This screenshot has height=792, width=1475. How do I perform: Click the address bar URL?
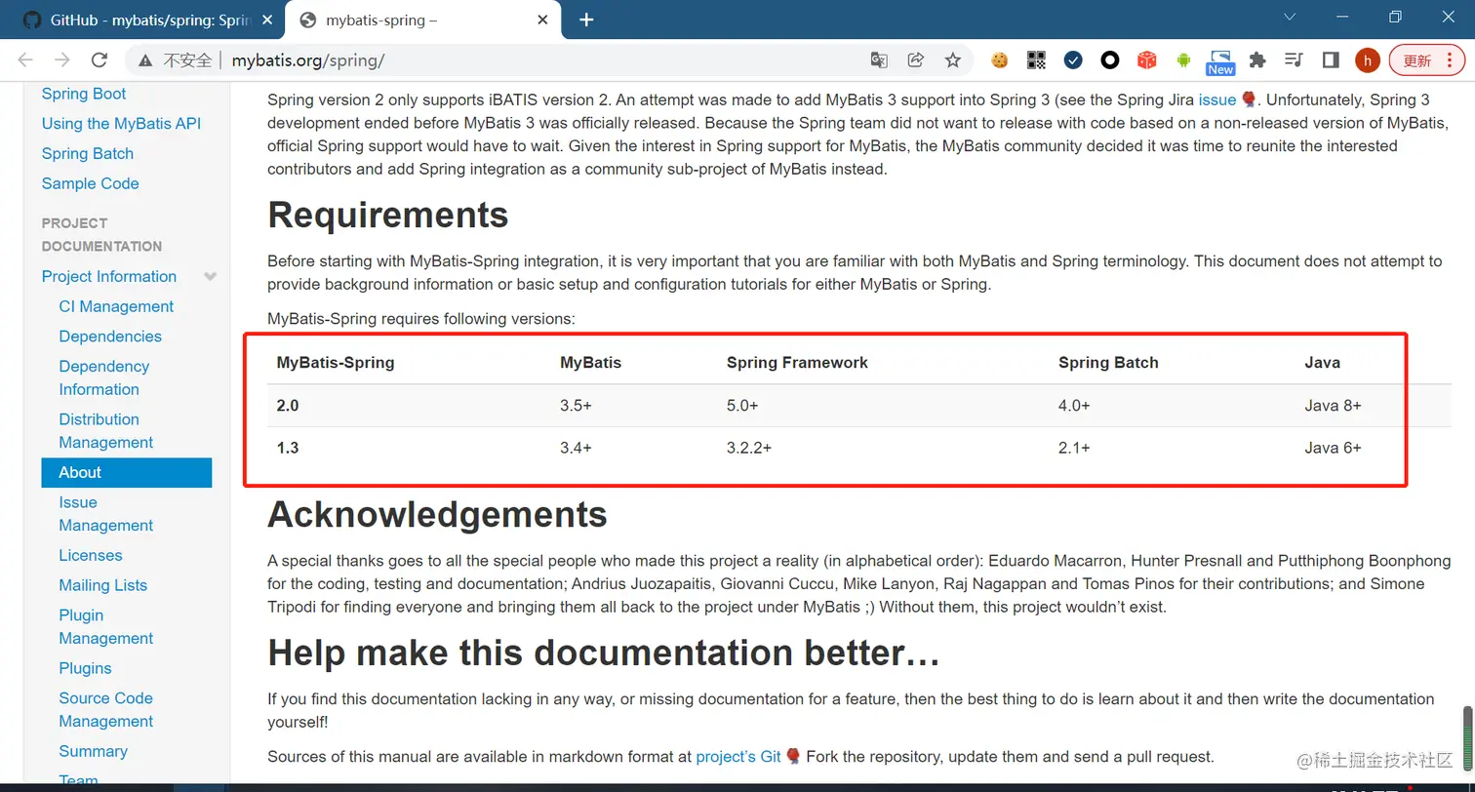pyautogui.click(x=308, y=60)
